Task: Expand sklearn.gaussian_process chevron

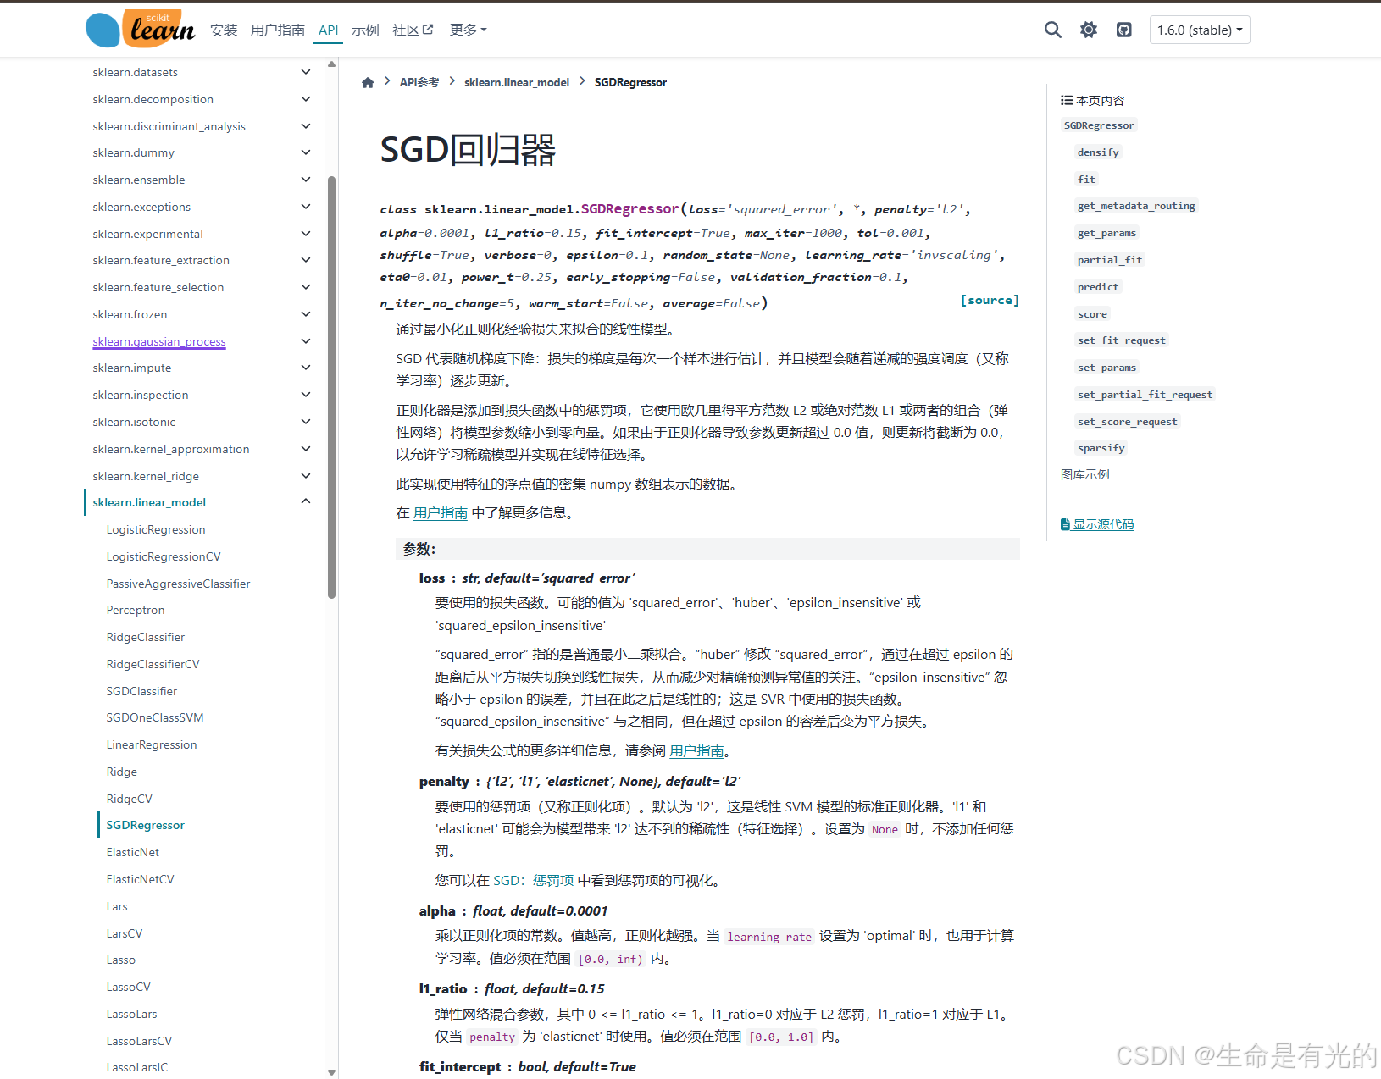Action: (306, 341)
